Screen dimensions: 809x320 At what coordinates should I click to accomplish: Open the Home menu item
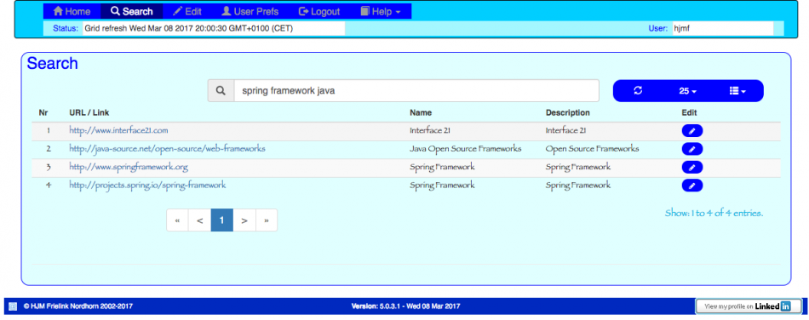(72, 11)
